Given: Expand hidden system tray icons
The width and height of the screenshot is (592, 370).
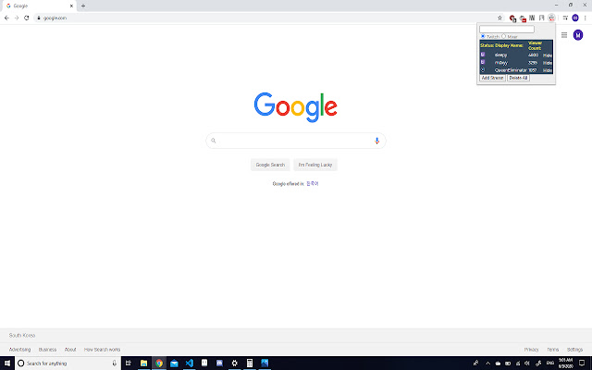Looking at the screenshot, I should click(x=487, y=364).
